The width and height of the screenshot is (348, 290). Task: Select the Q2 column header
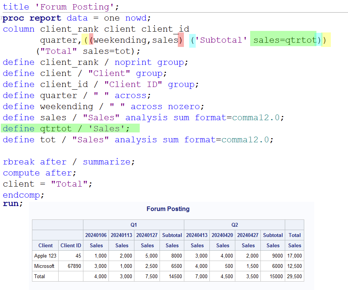(x=234, y=225)
